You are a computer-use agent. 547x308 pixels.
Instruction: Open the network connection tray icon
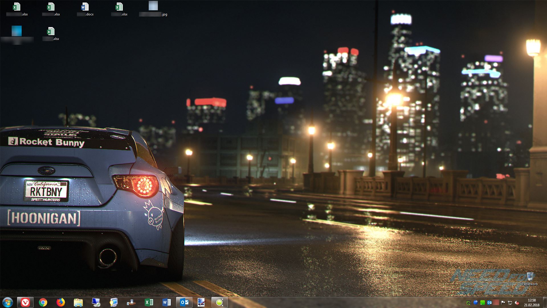pyautogui.click(x=510, y=303)
